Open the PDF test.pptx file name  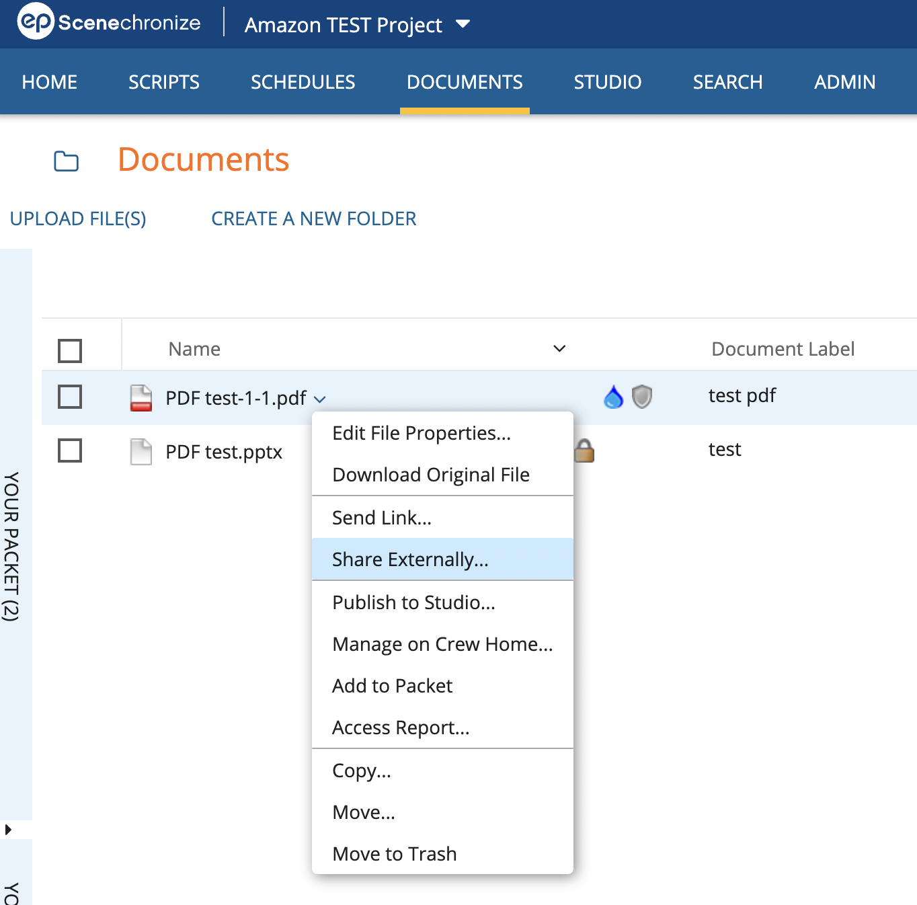224,452
